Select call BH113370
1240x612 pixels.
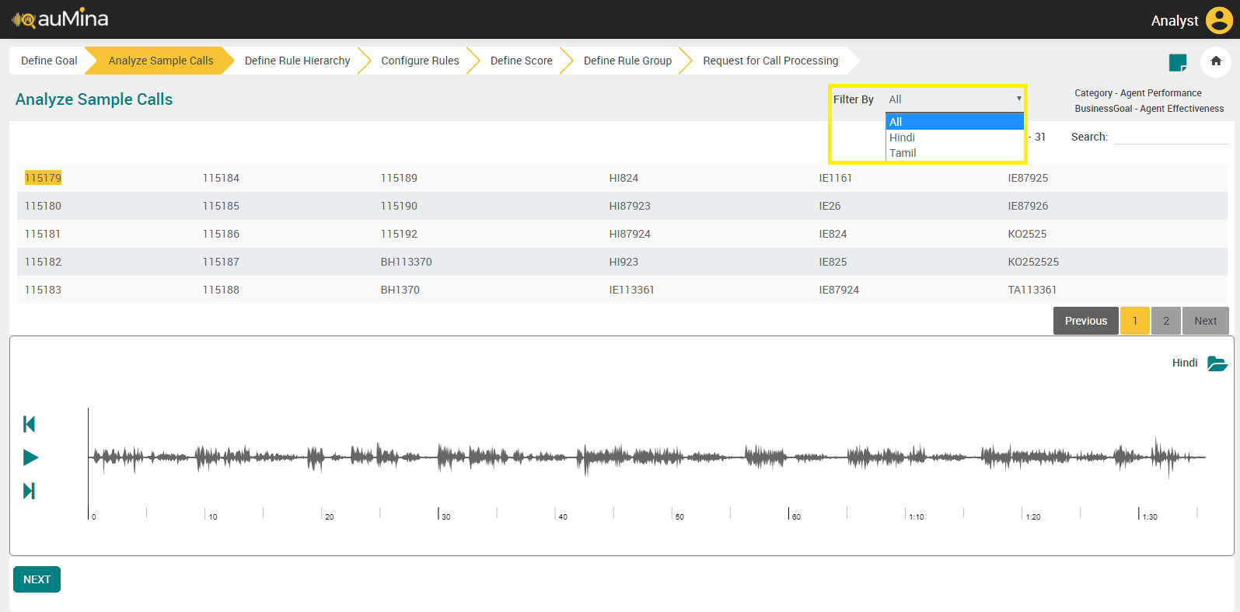click(406, 262)
